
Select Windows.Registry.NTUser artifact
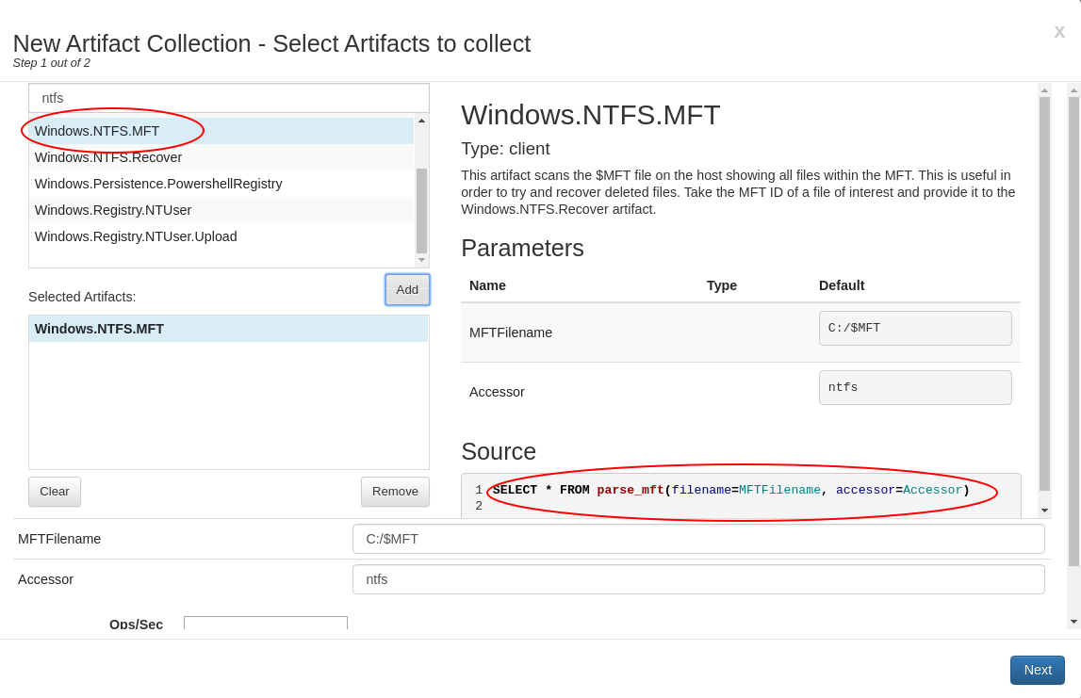click(x=113, y=210)
